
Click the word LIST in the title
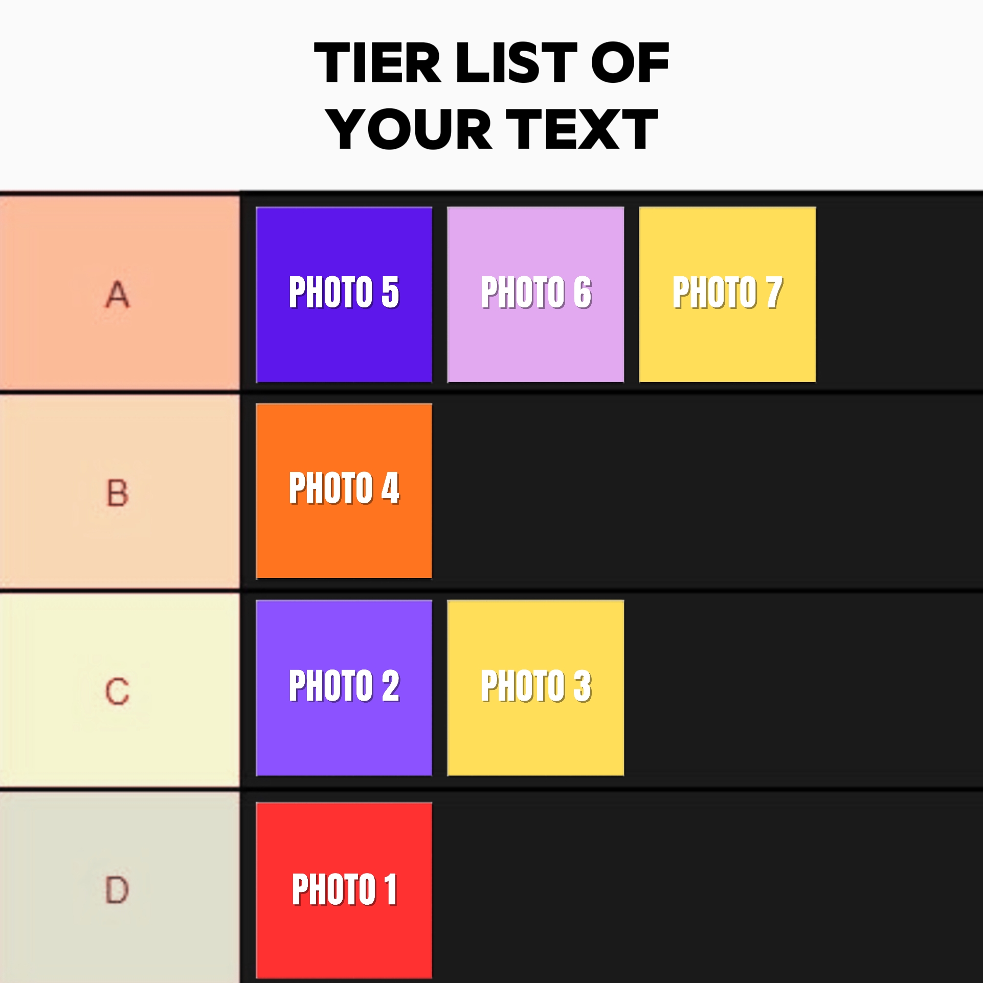(x=517, y=63)
